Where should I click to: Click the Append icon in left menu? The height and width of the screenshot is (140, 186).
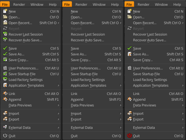coord(5,99)
